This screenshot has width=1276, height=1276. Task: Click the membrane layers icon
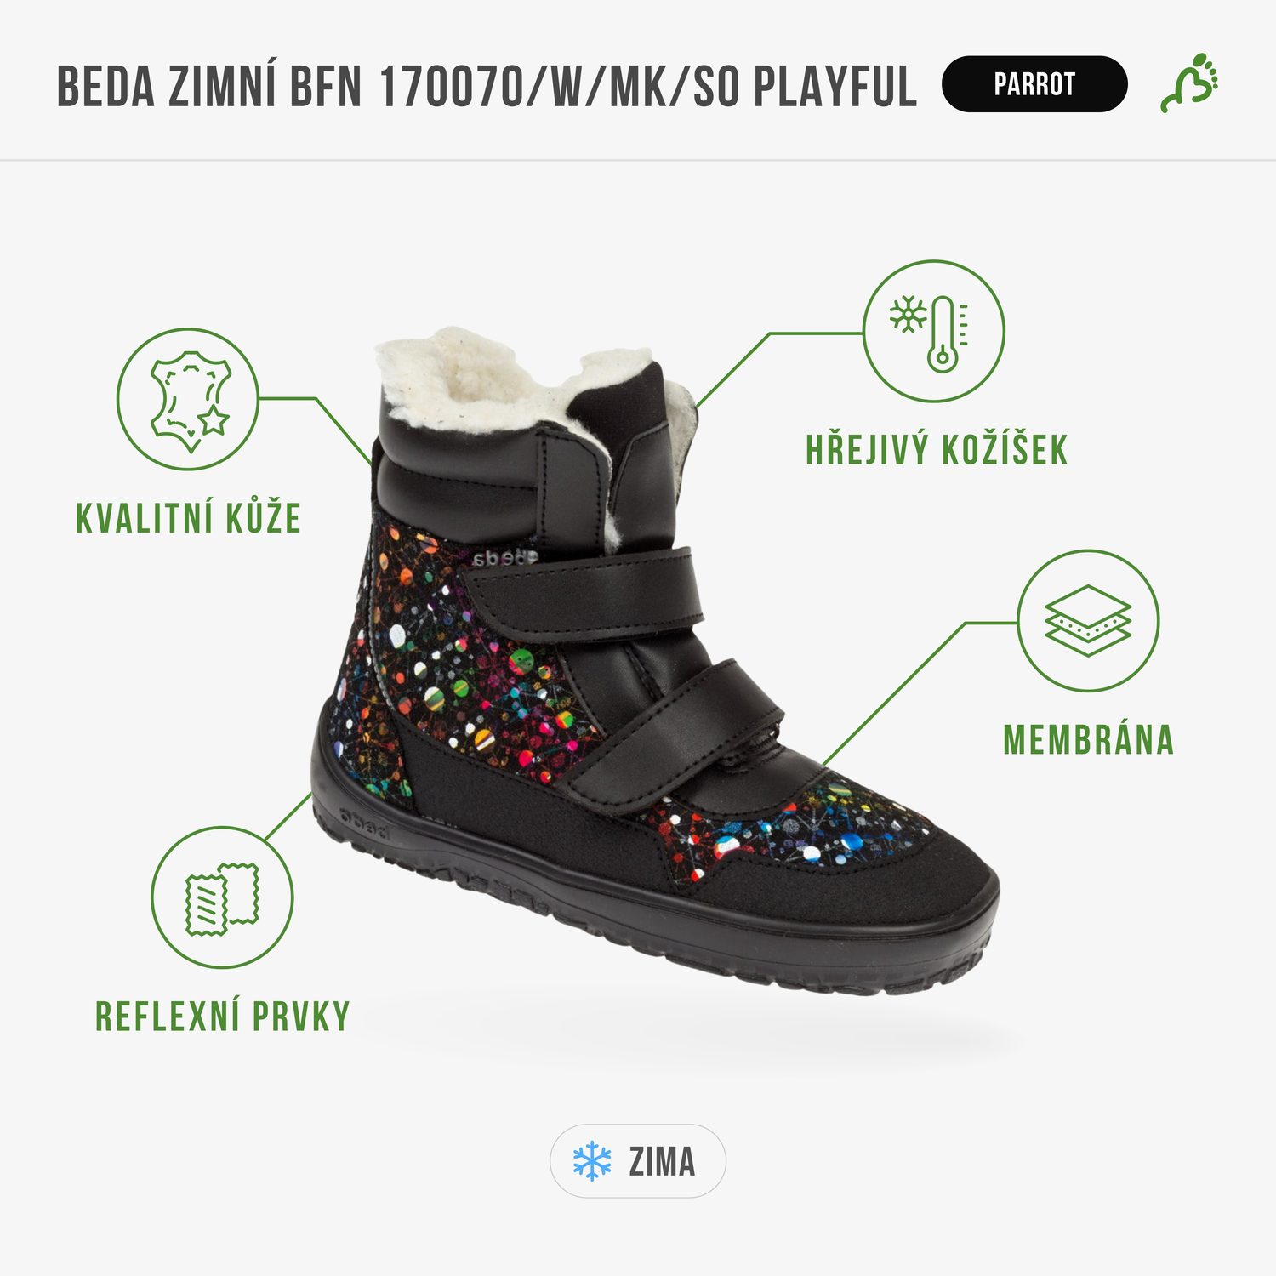pyautogui.click(x=1088, y=620)
